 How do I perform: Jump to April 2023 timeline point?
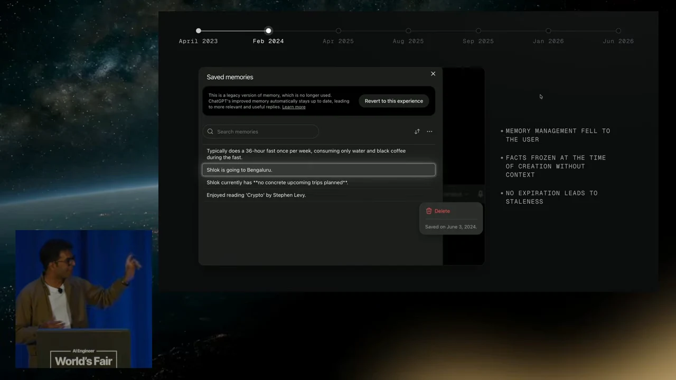[x=198, y=31]
